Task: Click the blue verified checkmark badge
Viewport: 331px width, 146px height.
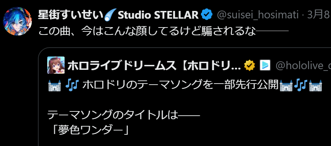Action: point(207,15)
